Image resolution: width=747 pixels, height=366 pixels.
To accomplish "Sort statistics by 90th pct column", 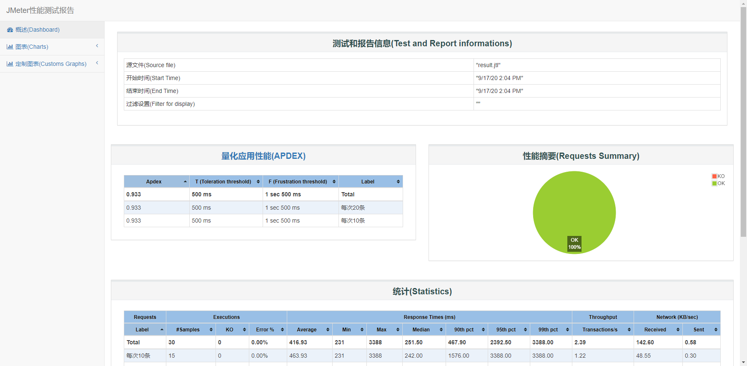I will pyautogui.click(x=467, y=330).
